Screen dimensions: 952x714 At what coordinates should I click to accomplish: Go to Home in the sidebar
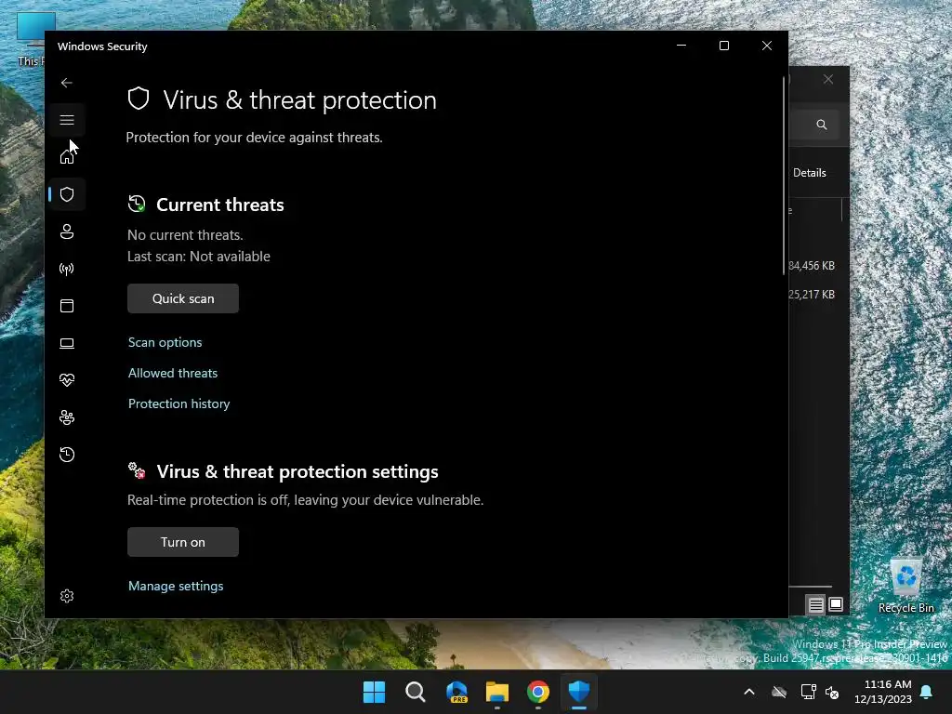(67, 156)
